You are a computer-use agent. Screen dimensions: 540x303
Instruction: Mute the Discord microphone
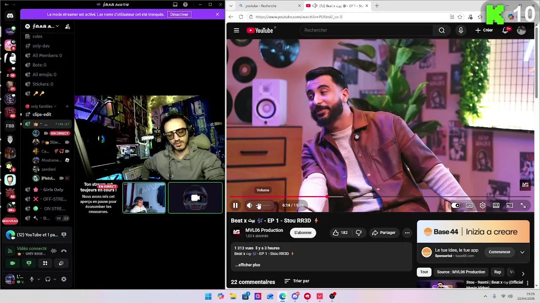click(x=32, y=279)
